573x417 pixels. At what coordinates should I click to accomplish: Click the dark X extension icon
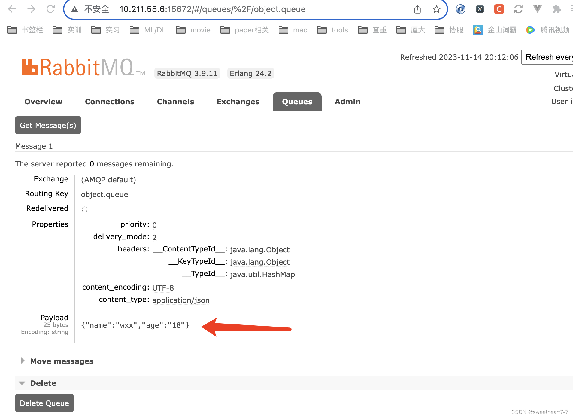point(480,9)
